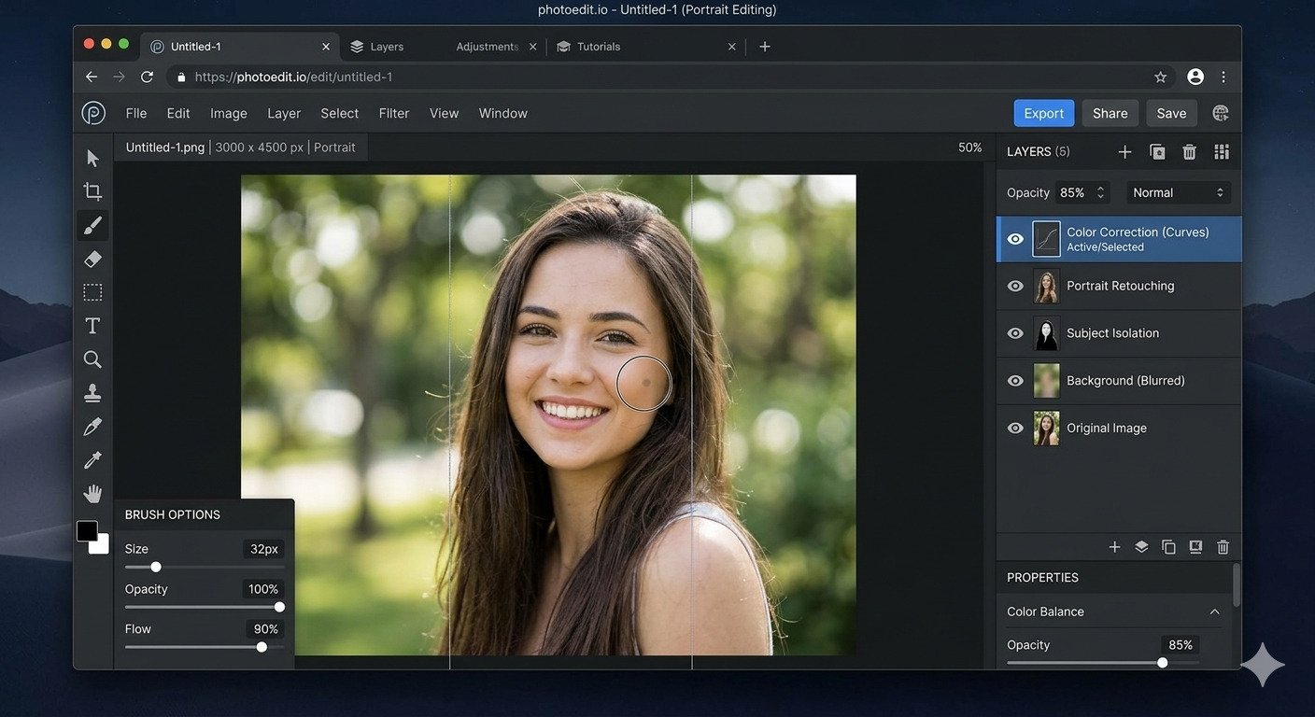Image resolution: width=1315 pixels, height=717 pixels.
Task: Click the brush Size slider handle
Action: pyautogui.click(x=156, y=567)
